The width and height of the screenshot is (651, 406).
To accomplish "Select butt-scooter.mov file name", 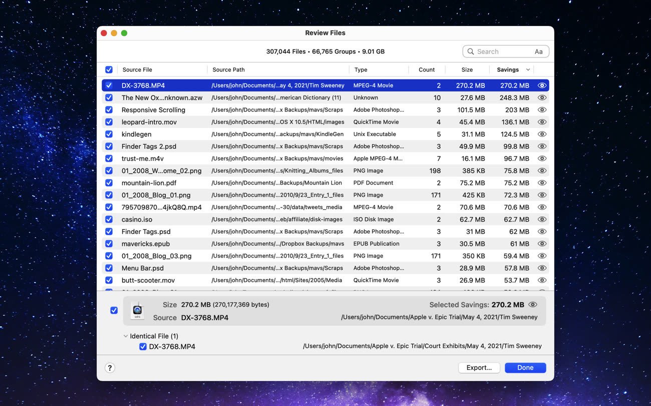I will [148, 280].
